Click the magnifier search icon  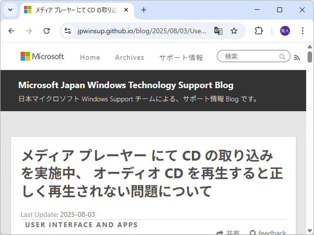point(282,57)
